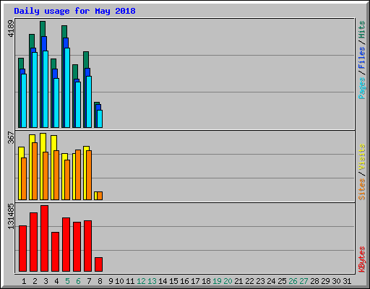
Task: Click the red KBytes bar for day 4
Action: (55, 252)
